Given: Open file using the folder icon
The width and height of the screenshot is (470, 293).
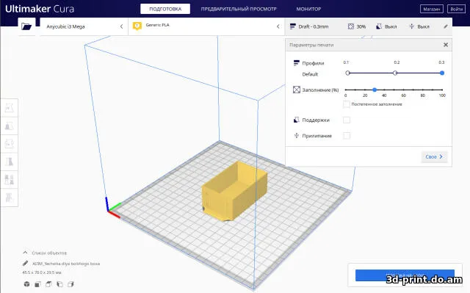Looking at the screenshot, I should pyautogui.click(x=26, y=26).
